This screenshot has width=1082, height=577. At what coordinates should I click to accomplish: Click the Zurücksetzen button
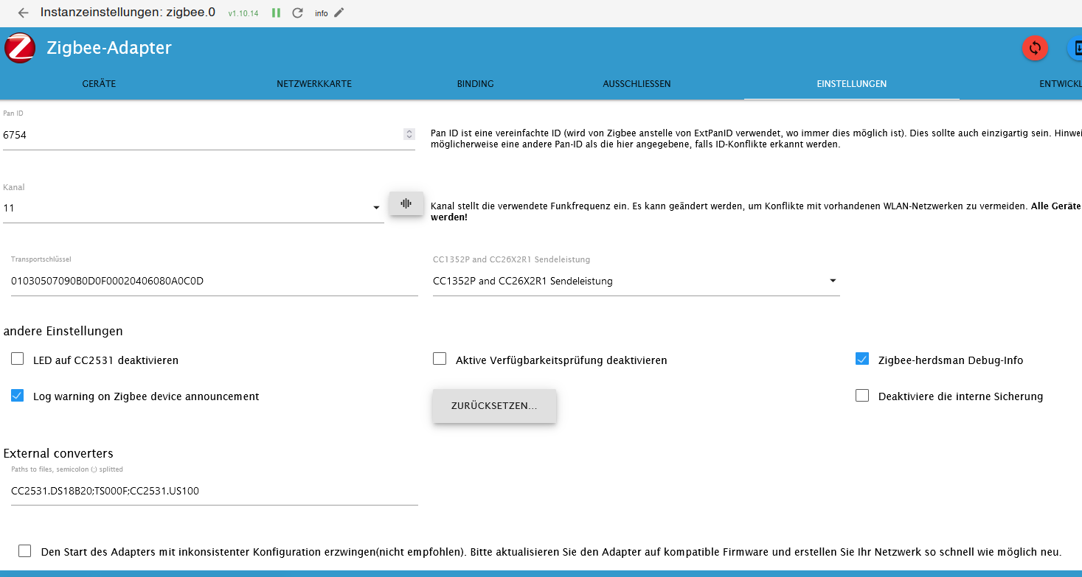point(494,406)
